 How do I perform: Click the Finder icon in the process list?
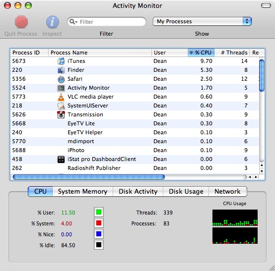61,70
